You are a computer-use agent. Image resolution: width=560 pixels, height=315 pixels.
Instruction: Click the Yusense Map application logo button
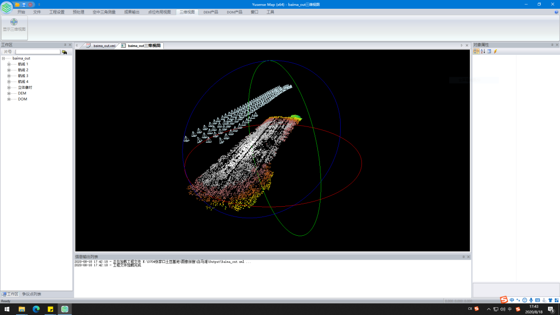[6, 7]
